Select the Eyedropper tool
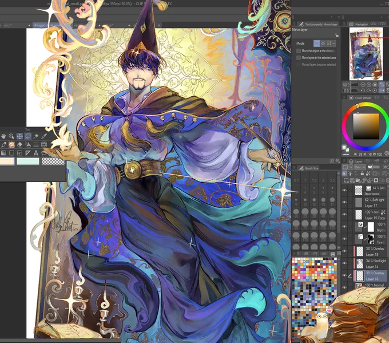Image resolution: width=389 pixels, height=343 pixels. [x=44, y=136]
